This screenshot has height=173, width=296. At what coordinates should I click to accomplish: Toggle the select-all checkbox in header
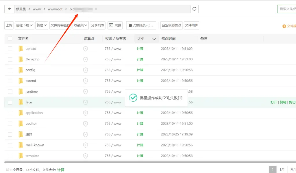click(x=10, y=38)
